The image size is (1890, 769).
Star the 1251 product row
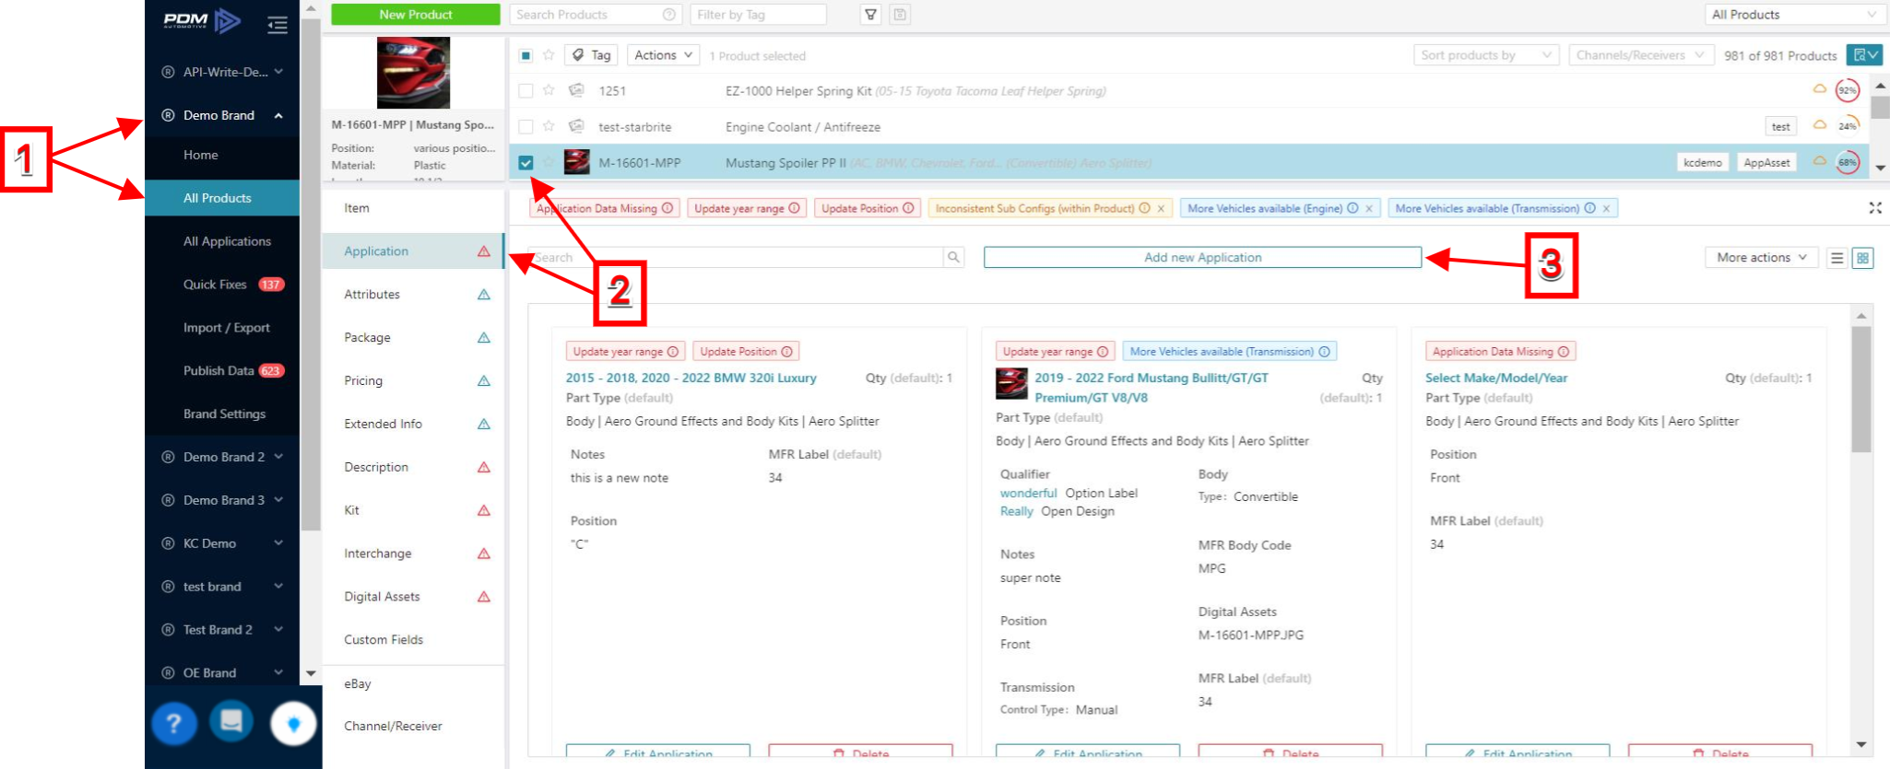(549, 90)
